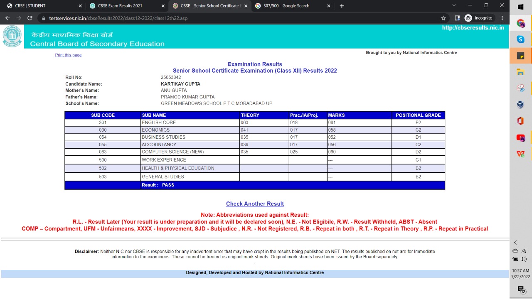The image size is (532, 299).
Task: Open the Windows Start menu
Action: coord(520,7)
